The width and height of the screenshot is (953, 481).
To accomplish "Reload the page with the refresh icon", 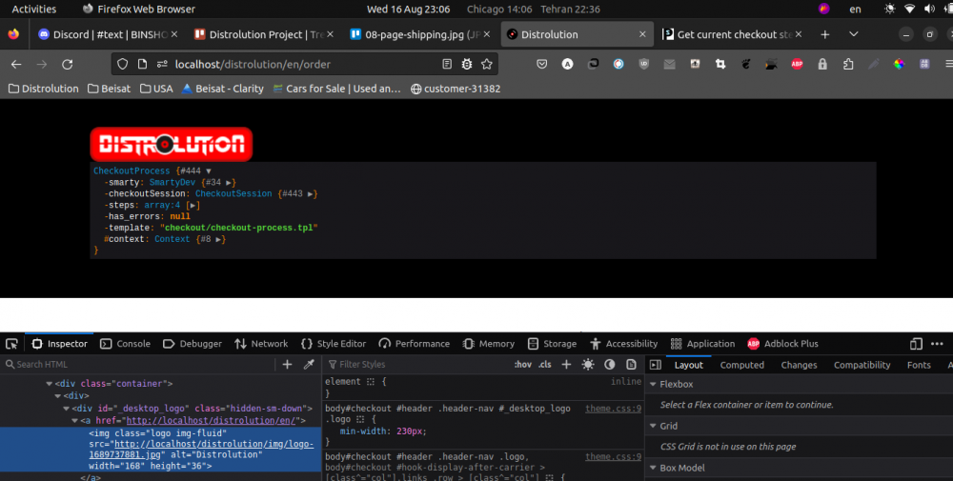I will click(67, 65).
